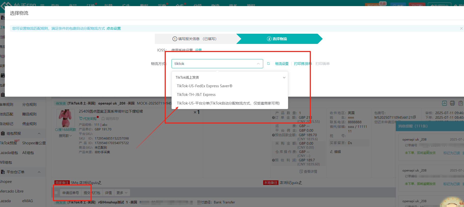Click 打印面单 link
The image size is (464, 207).
click(x=322, y=64)
